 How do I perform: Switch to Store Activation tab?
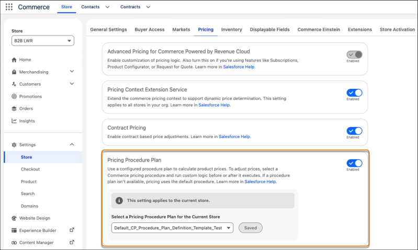pos(398,30)
